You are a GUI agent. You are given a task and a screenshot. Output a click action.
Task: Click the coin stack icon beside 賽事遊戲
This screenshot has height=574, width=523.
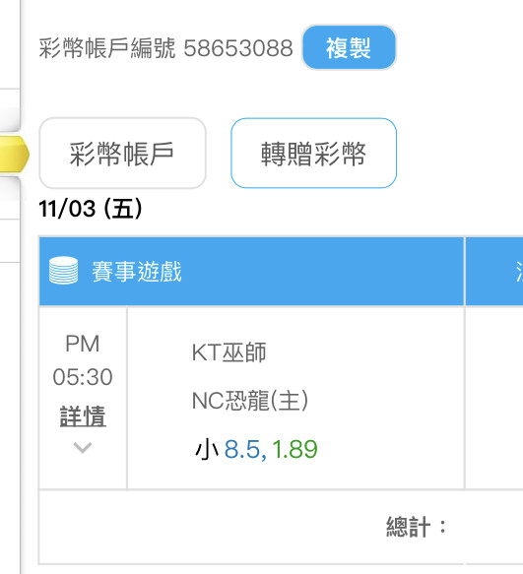63,271
